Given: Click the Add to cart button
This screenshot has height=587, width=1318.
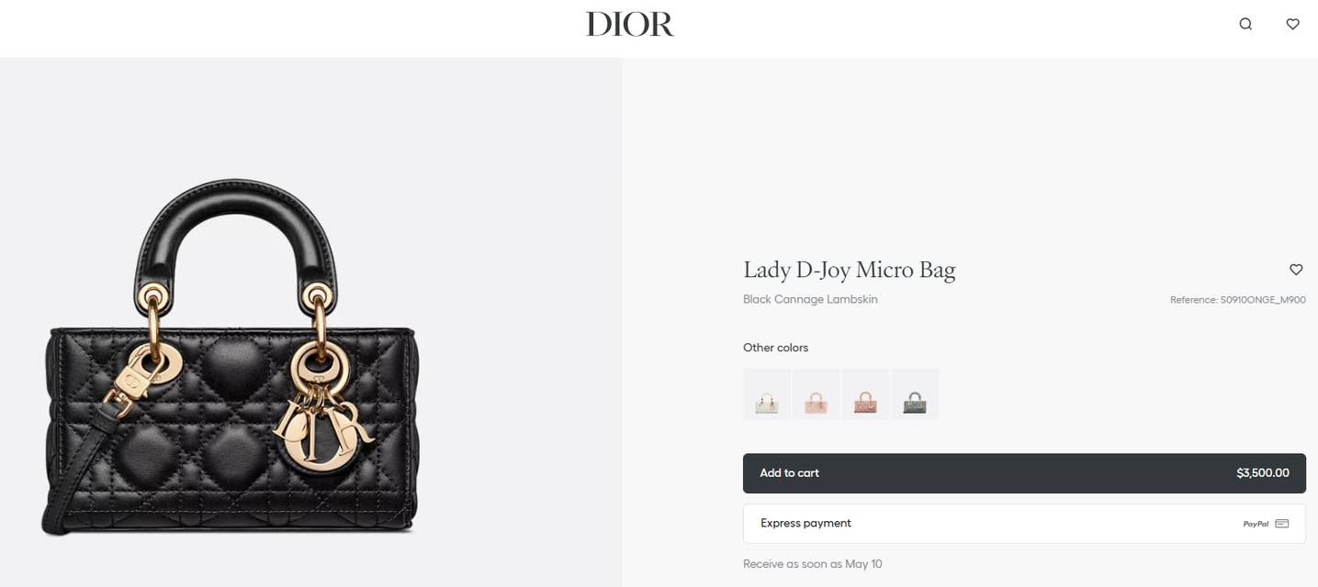Looking at the screenshot, I should pyautogui.click(x=1024, y=473).
